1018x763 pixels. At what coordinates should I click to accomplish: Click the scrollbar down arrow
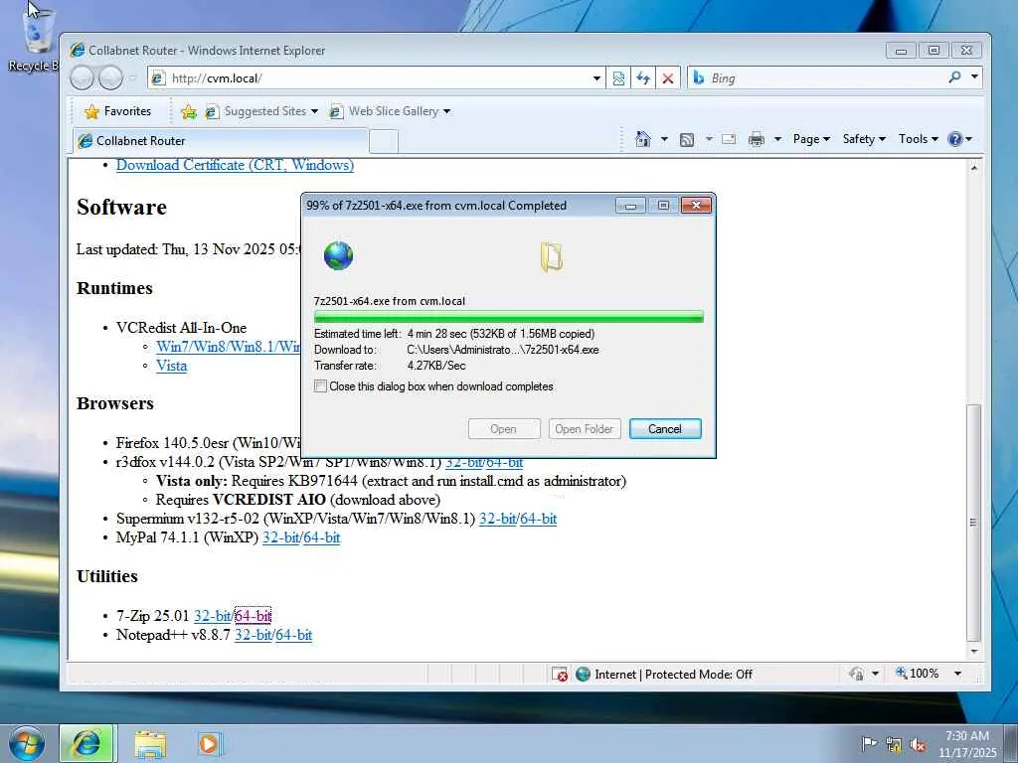(972, 652)
